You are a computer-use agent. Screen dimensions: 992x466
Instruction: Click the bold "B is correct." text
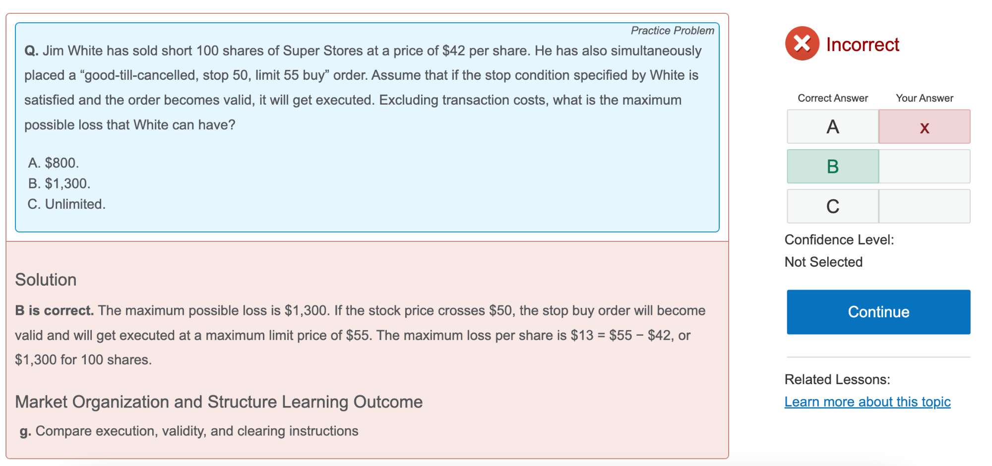[54, 310]
